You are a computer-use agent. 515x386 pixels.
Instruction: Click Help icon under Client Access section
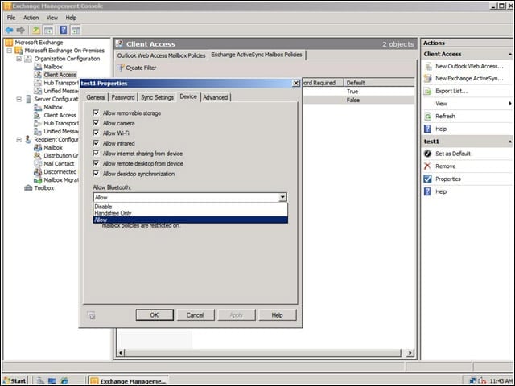[427, 129]
